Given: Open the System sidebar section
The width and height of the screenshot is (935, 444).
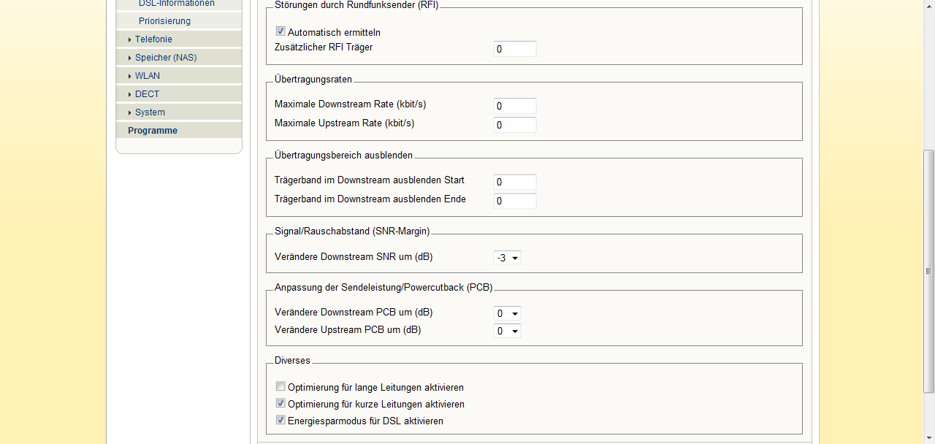Looking at the screenshot, I should click(150, 112).
